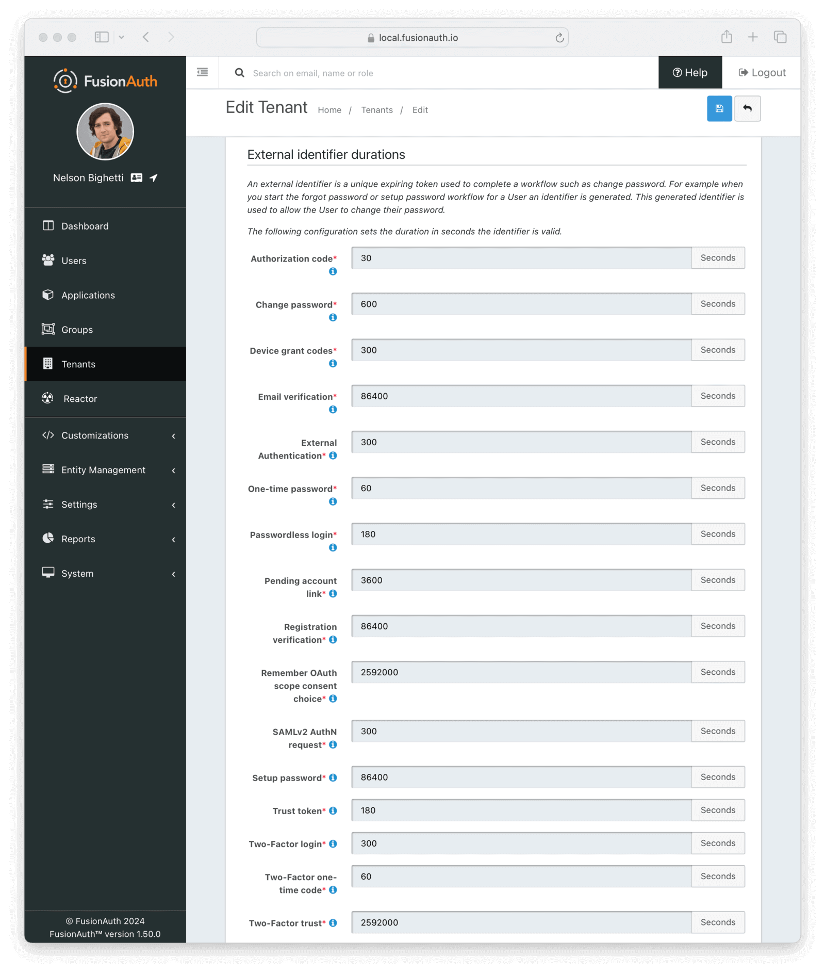
Task: Click the Pending account link duration field
Action: [521, 580]
